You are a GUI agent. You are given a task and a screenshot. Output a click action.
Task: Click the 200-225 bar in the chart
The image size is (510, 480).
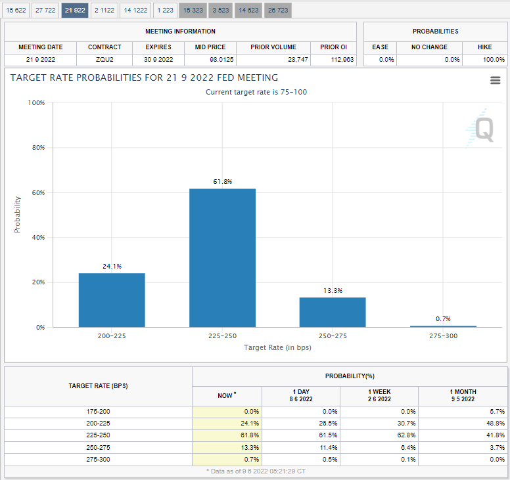tap(112, 300)
